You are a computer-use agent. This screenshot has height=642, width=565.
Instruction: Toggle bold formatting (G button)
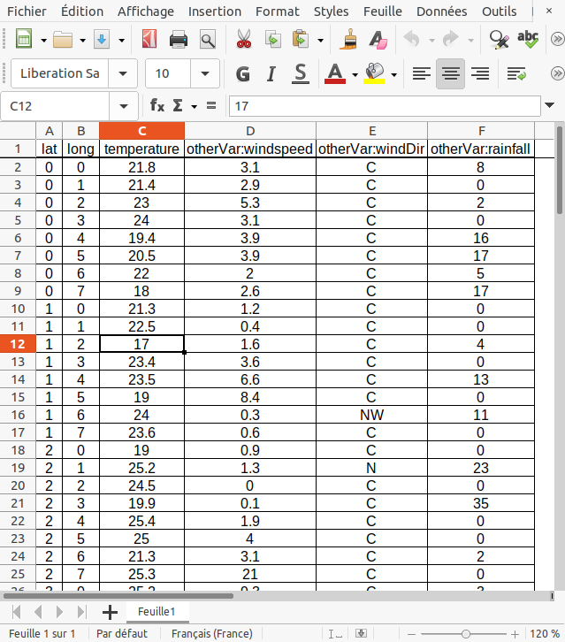point(243,73)
